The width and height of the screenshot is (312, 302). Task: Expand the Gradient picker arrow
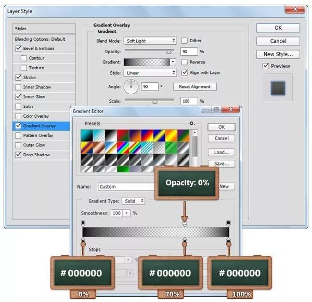(x=173, y=62)
